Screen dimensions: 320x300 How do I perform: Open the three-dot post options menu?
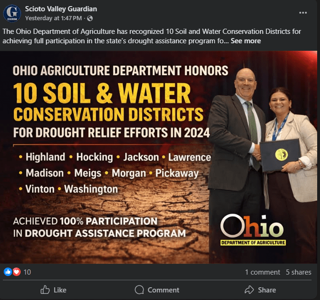303,13
